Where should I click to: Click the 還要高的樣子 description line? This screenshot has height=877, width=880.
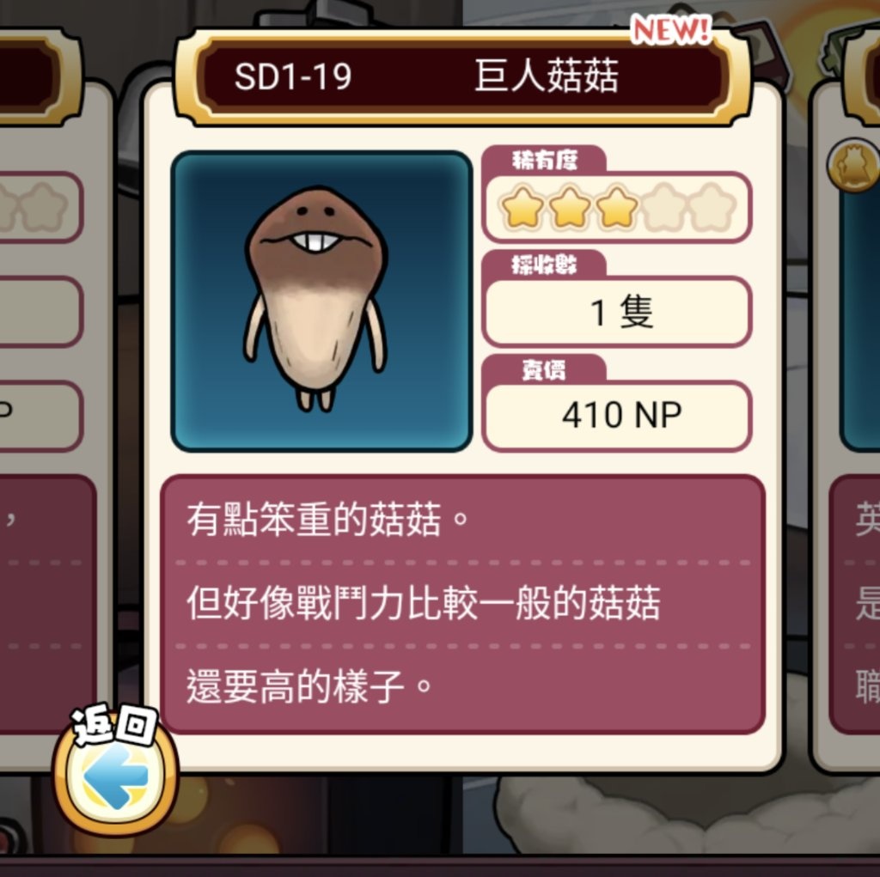pos(309,687)
